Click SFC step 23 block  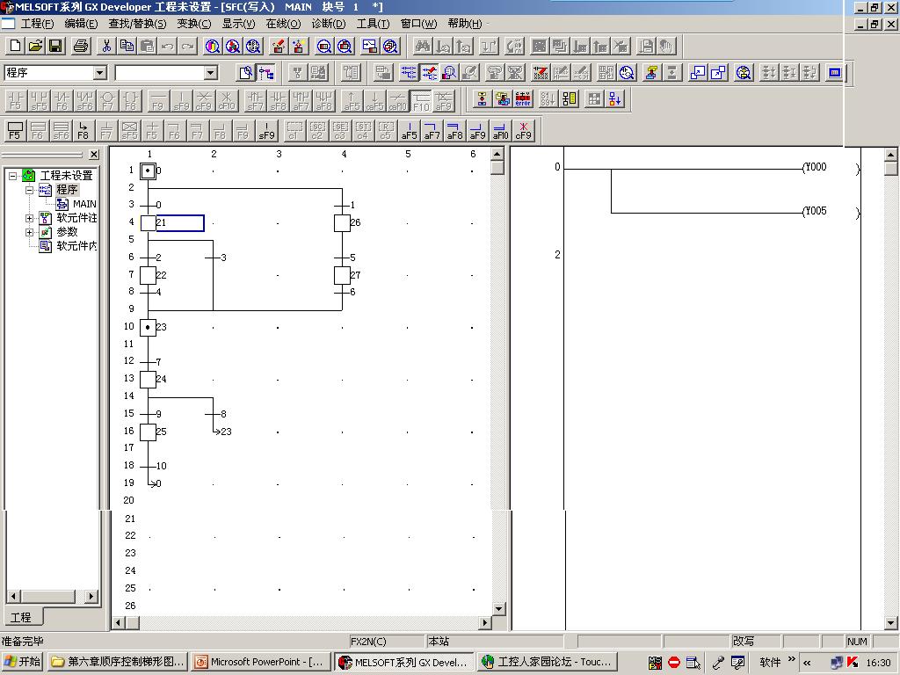click(148, 327)
